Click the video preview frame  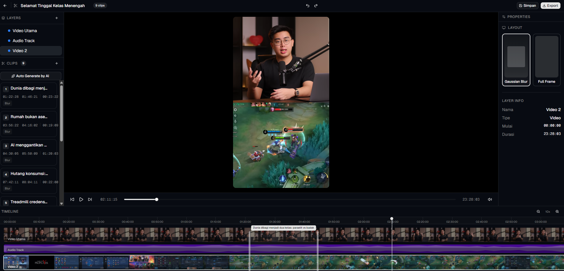[x=281, y=102]
